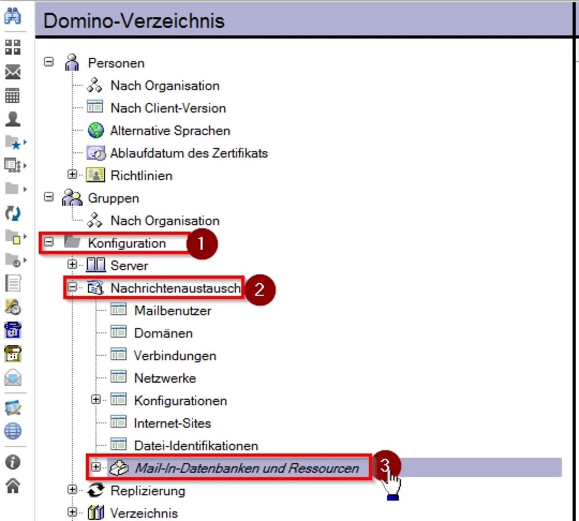Click the document window list sidebar icon
Image resolution: width=579 pixels, height=521 pixels.
point(12,165)
